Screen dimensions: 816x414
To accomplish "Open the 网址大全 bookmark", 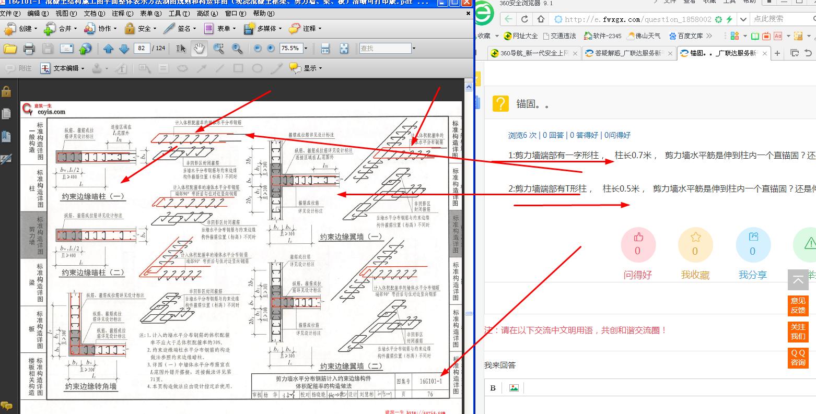I will 521,36.
